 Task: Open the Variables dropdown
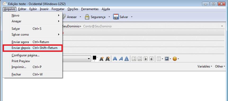point(205,66)
